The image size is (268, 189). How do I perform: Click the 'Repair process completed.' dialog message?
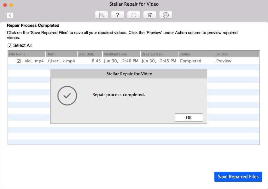tap(119, 94)
